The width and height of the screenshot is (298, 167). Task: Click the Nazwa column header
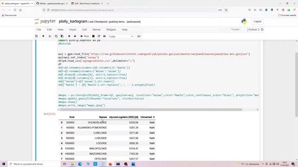[103, 117]
